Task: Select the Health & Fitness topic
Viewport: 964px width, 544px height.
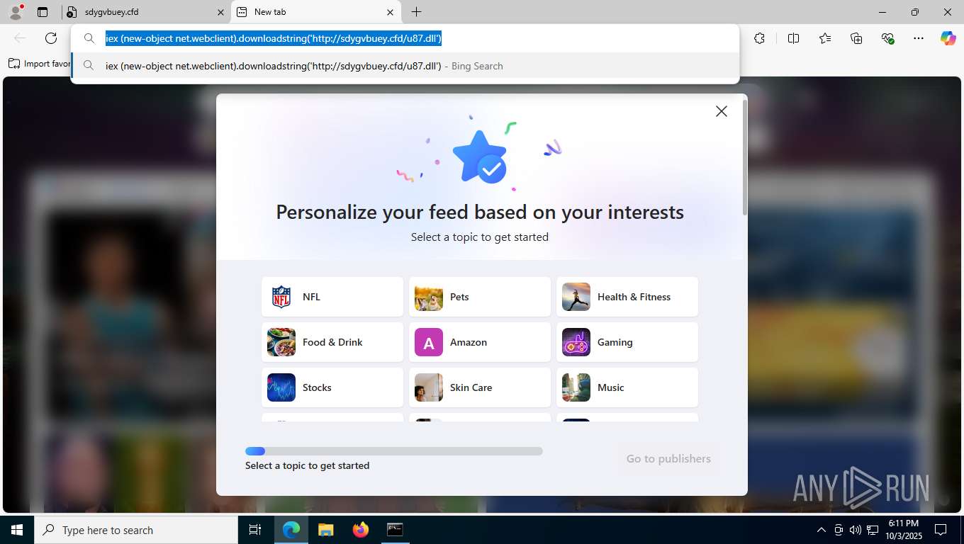Action: tap(627, 297)
